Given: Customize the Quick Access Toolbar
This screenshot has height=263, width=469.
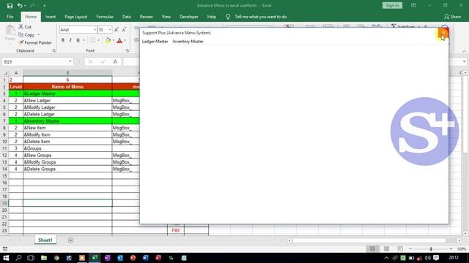Looking at the screenshot, I should [44, 6].
